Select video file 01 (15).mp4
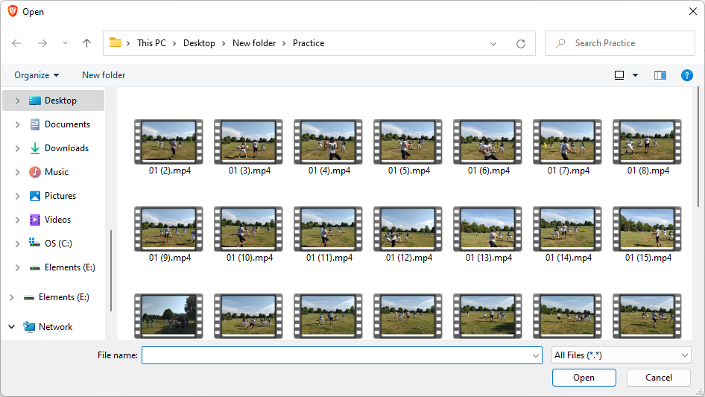Viewport: 705px width, 397px height. pos(648,235)
